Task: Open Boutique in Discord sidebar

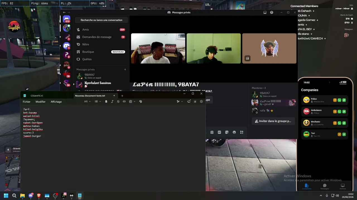Action: [x=101, y=52]
